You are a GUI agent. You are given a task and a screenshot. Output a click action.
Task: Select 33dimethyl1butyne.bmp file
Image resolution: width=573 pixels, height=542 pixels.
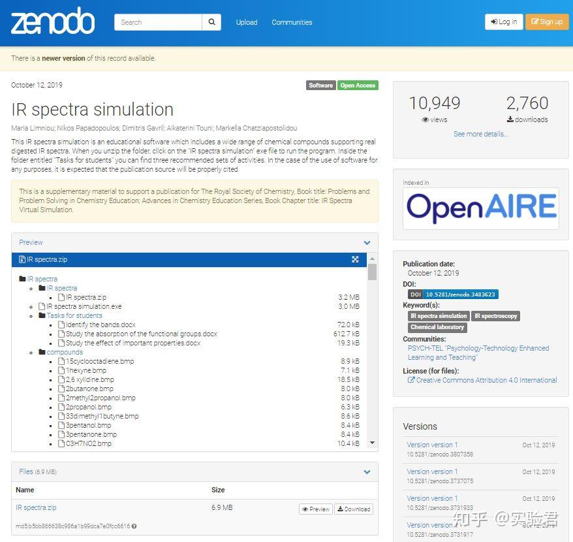102,416
